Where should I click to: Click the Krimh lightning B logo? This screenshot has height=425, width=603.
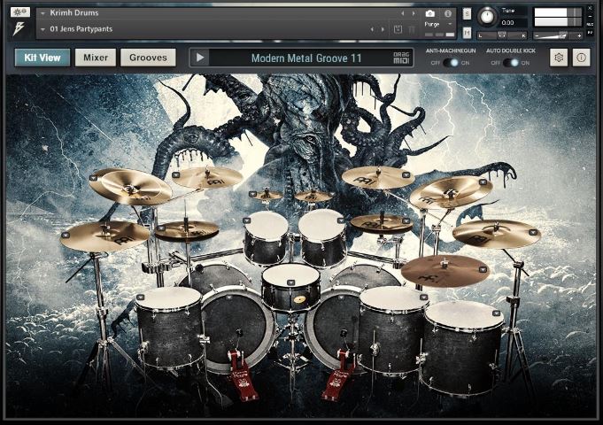[x=19, y=29]
